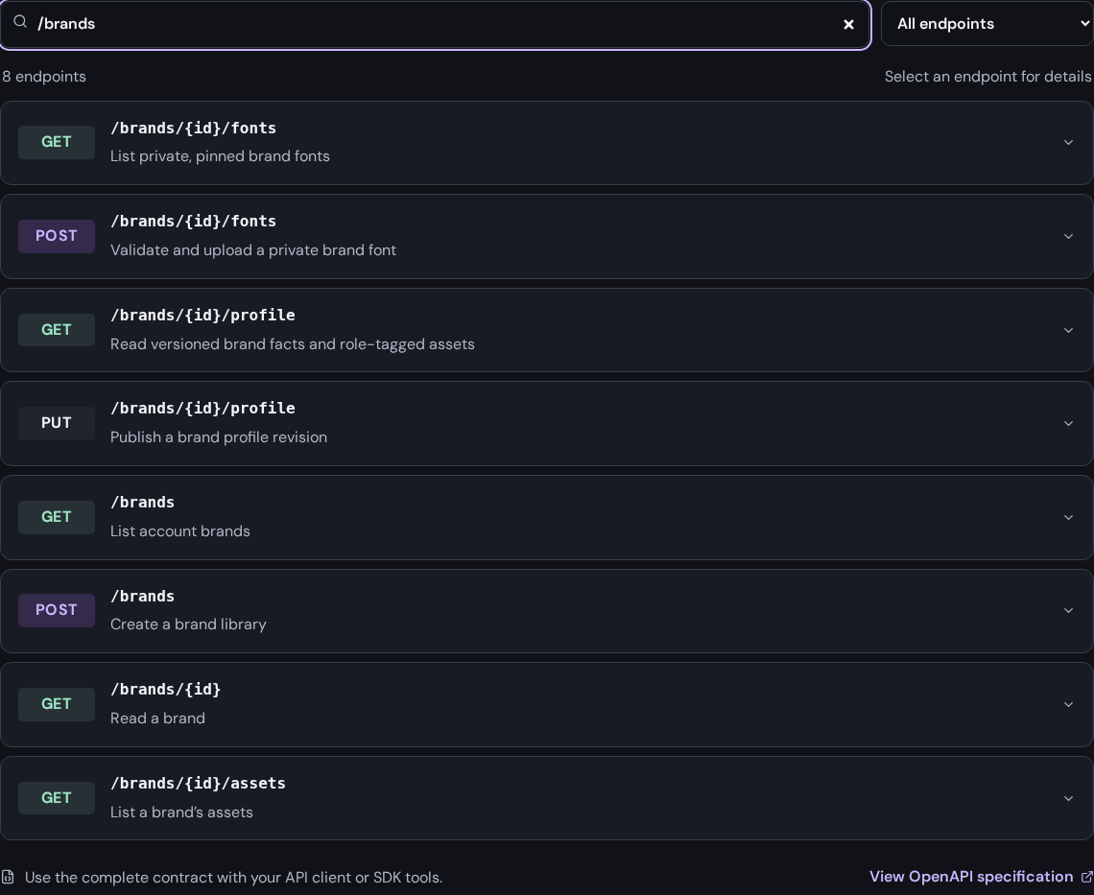Clear the /brands search query
Screen dimensions: 1094x895
tap(848, 24)
